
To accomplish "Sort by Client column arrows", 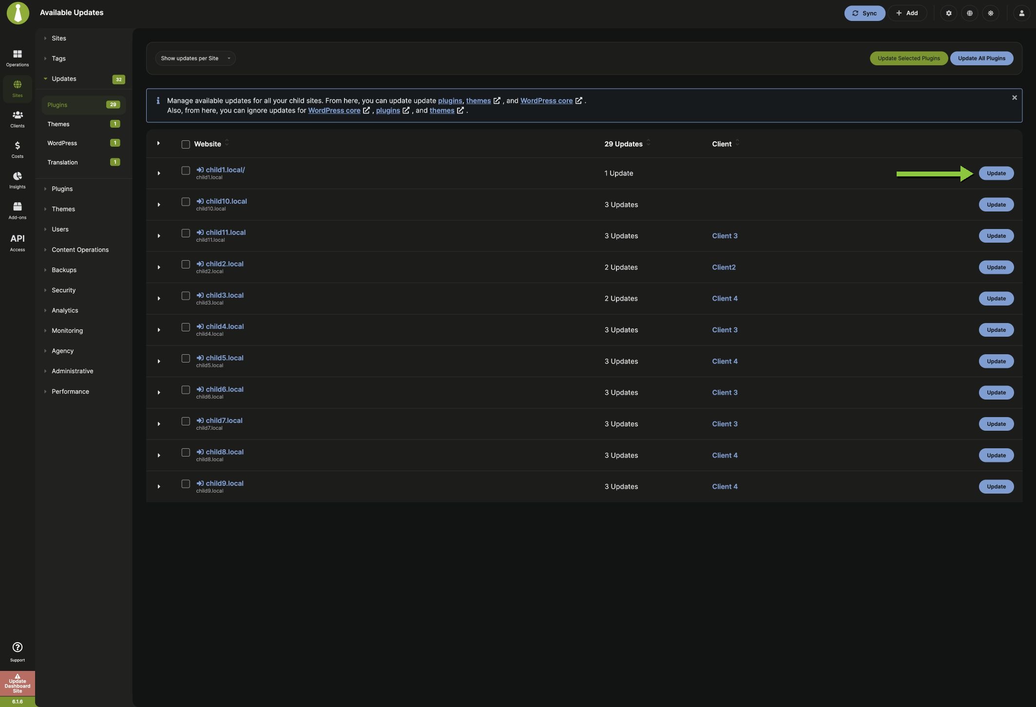I will click(737, 143).
